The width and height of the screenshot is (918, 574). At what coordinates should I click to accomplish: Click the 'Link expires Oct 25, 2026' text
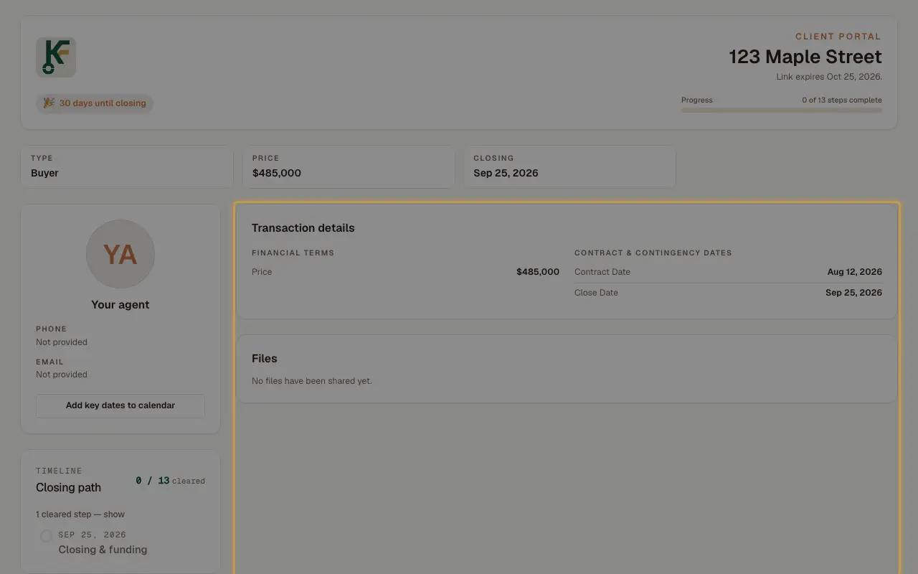[829, 77]
